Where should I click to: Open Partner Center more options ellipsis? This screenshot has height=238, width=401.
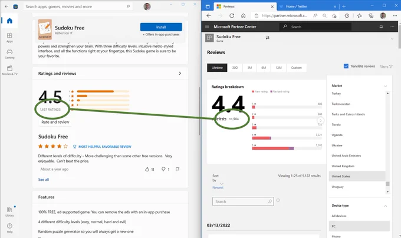point(392,27)
